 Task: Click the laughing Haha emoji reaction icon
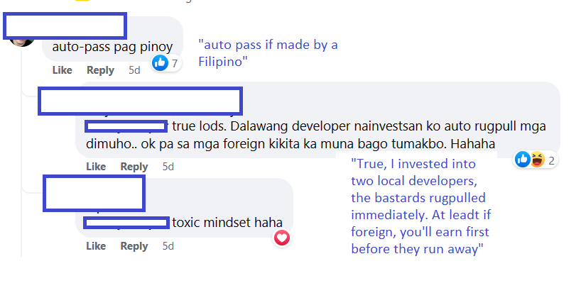click(536, 160)
